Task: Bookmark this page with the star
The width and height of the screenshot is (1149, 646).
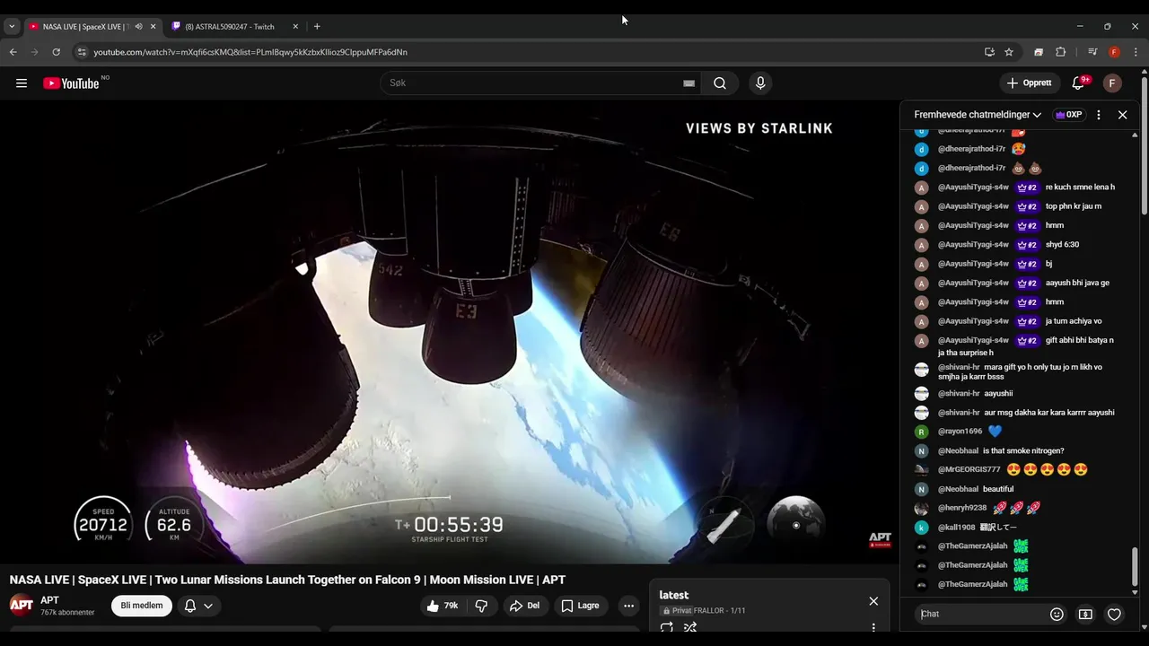Action: click(1009, 52)
